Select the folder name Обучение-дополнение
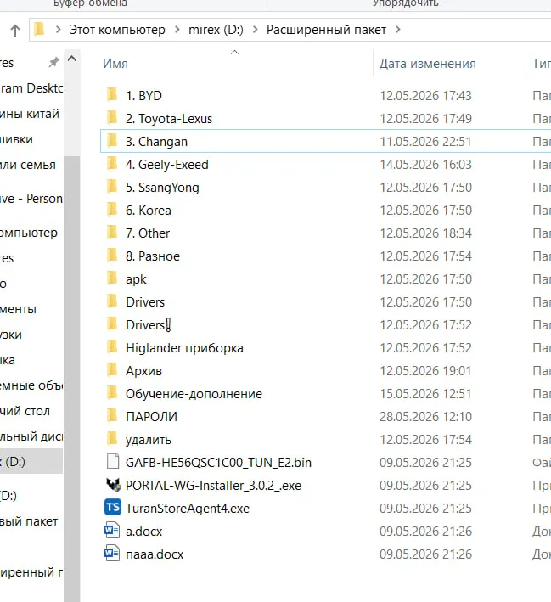 tap(194, 393)
